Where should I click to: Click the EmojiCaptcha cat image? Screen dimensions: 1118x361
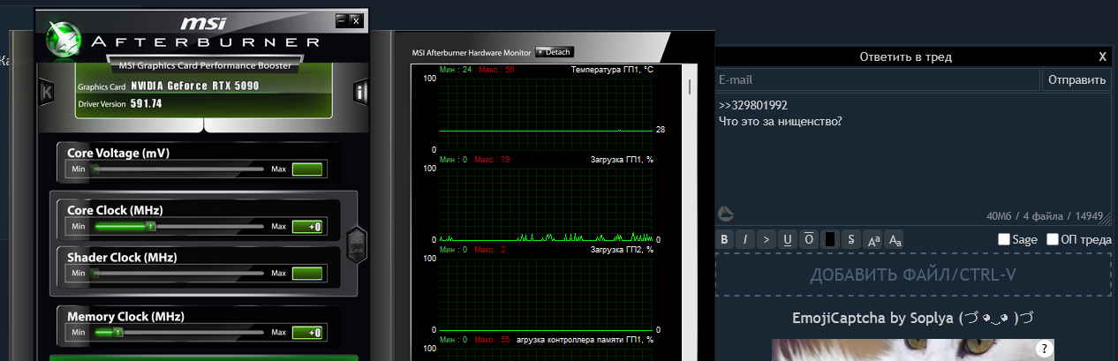(x=913, y=350)
